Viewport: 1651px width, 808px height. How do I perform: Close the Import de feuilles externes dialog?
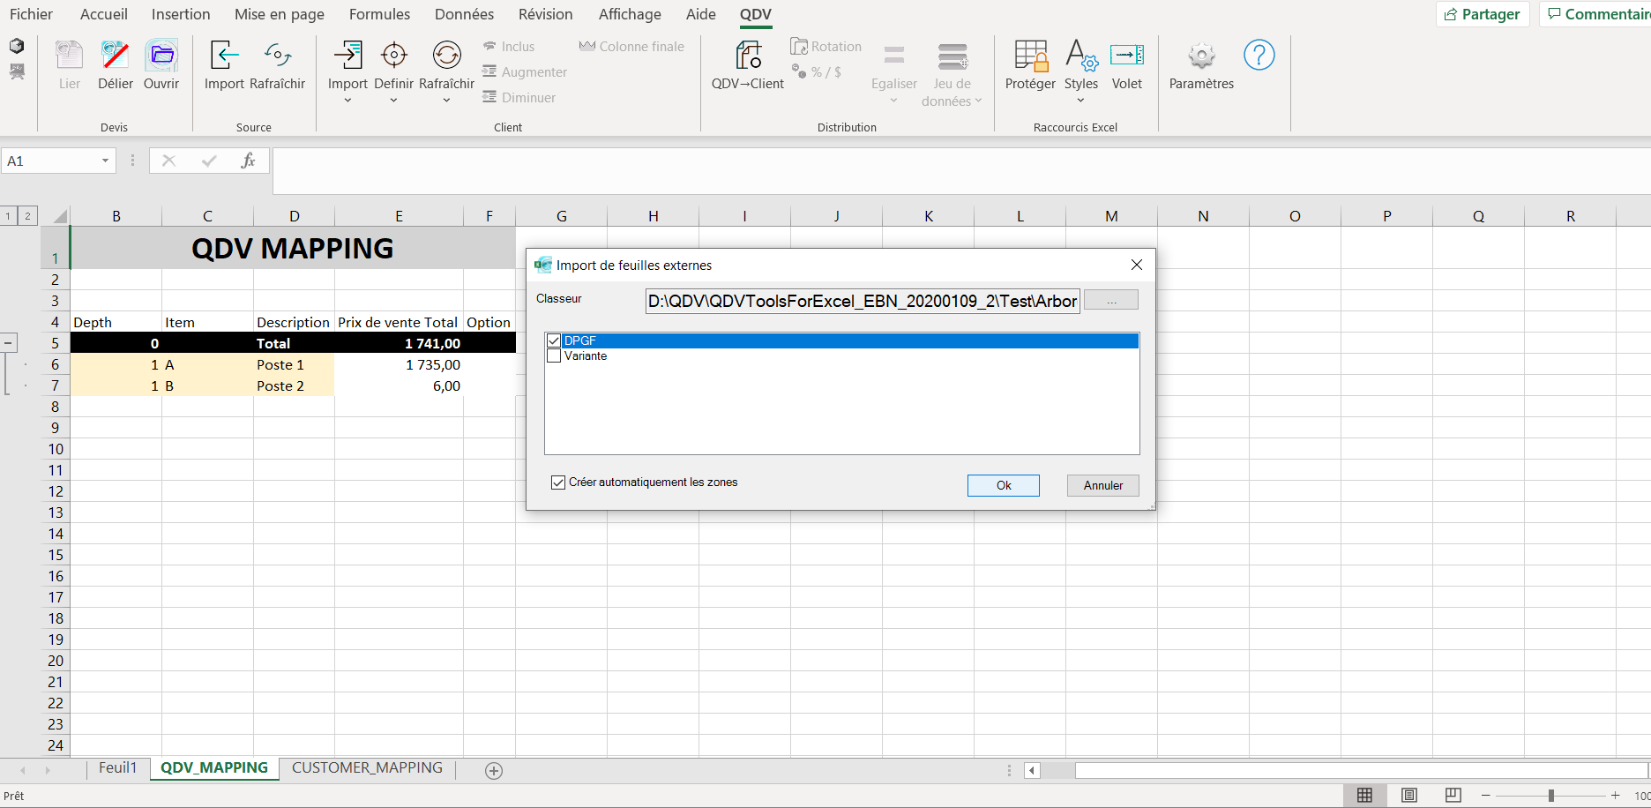pos(1137,265)
